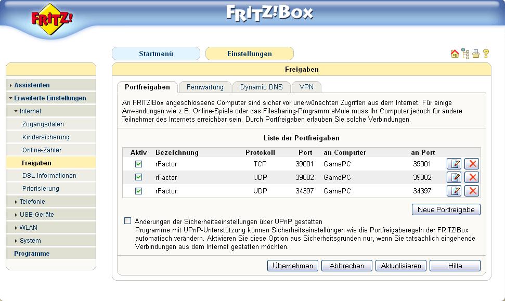Select Freigaben in the sidebar
The height and width of the screenshot is (301, 505).
(51, 163)
